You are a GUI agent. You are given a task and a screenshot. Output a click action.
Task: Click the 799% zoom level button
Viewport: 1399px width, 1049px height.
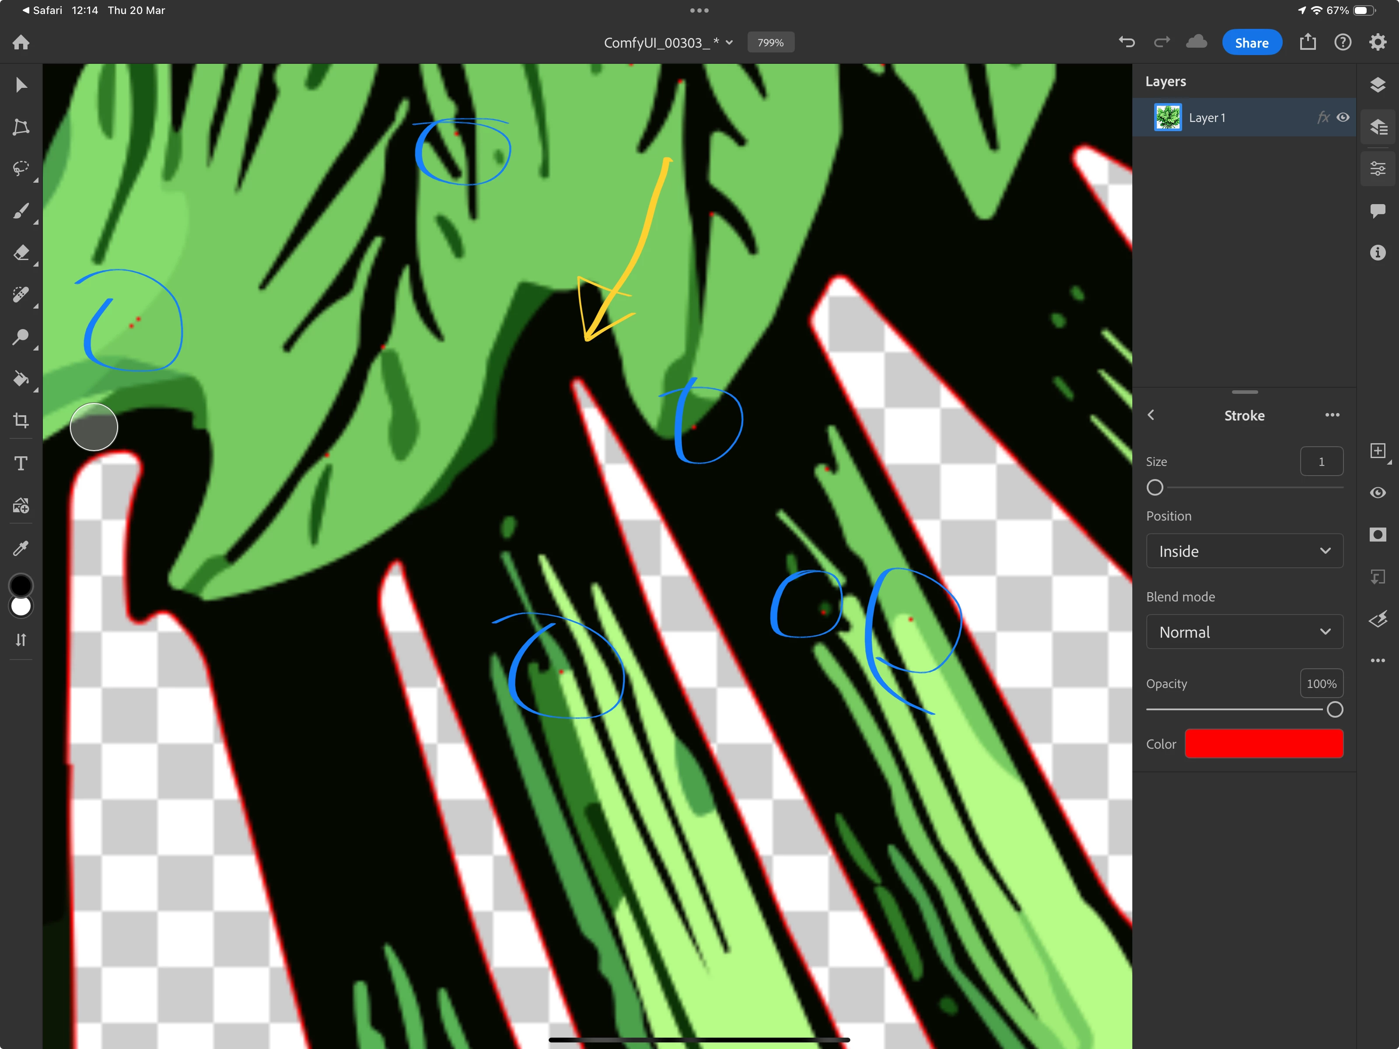(770, 42)
